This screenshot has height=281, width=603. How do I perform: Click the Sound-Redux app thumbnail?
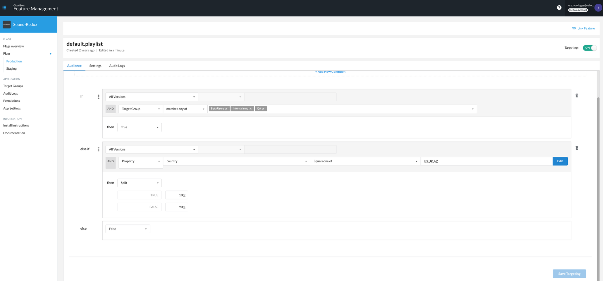click(x=7, y=24)
